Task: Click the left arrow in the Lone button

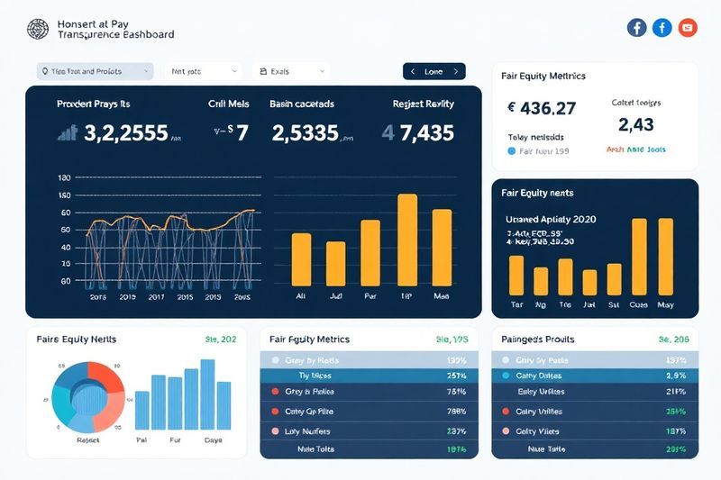Action: click(413, 71)
